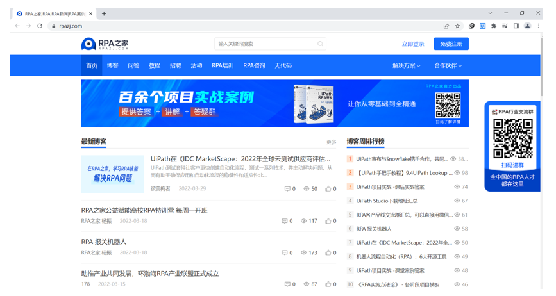Click the address bar showing rpazj.com
Image resolution: width=556 pixels, height=296 pixels.
(x=248, y=26)
